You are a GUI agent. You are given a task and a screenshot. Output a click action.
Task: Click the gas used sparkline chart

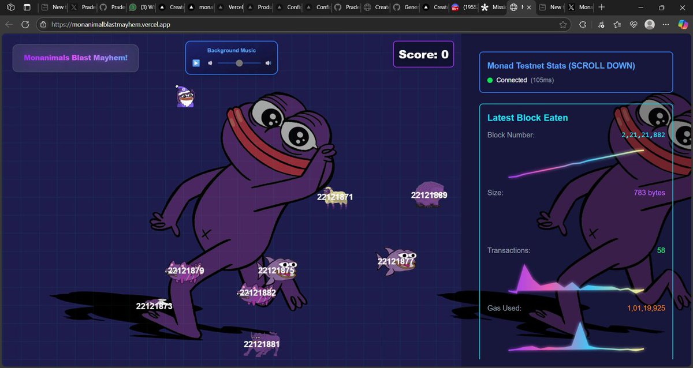point(576,336)
